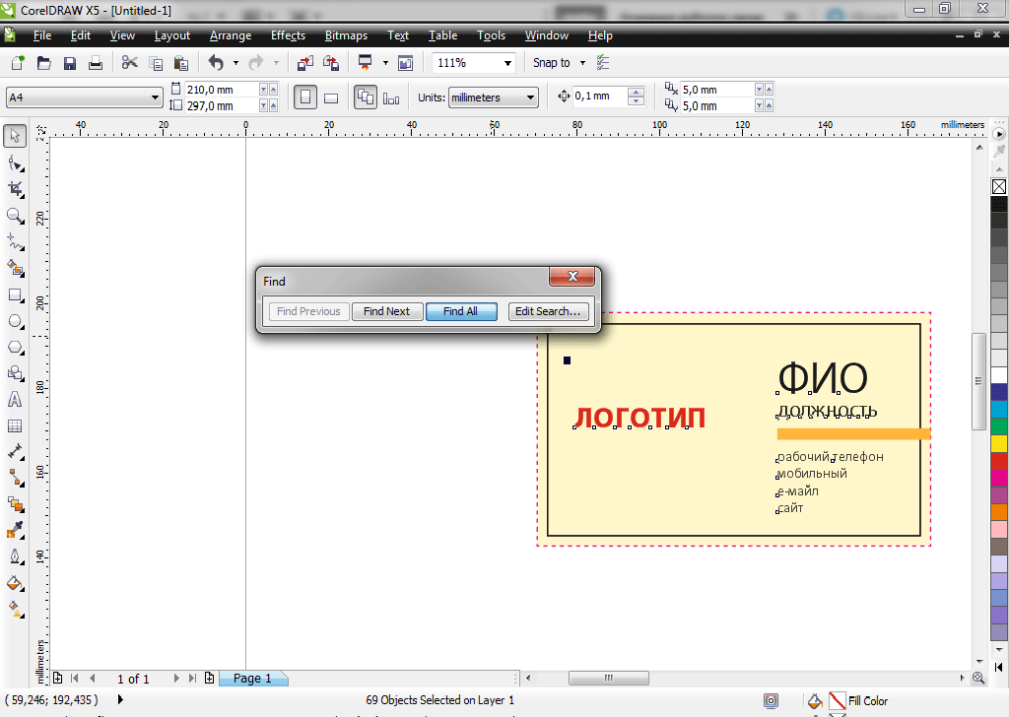Select the Crop tool in toolbox

[15, 188]
